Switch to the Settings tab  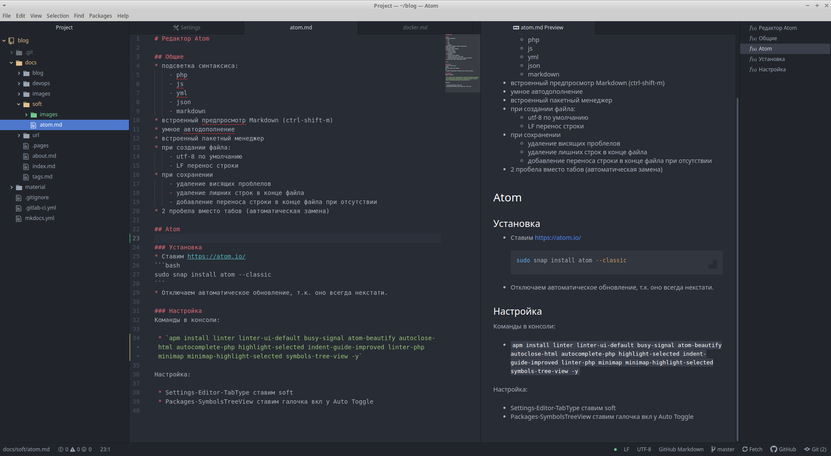[x=187, y=28]
